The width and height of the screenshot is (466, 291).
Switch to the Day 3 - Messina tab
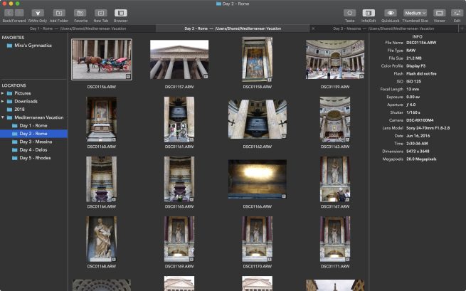click(x=383, y=28)
